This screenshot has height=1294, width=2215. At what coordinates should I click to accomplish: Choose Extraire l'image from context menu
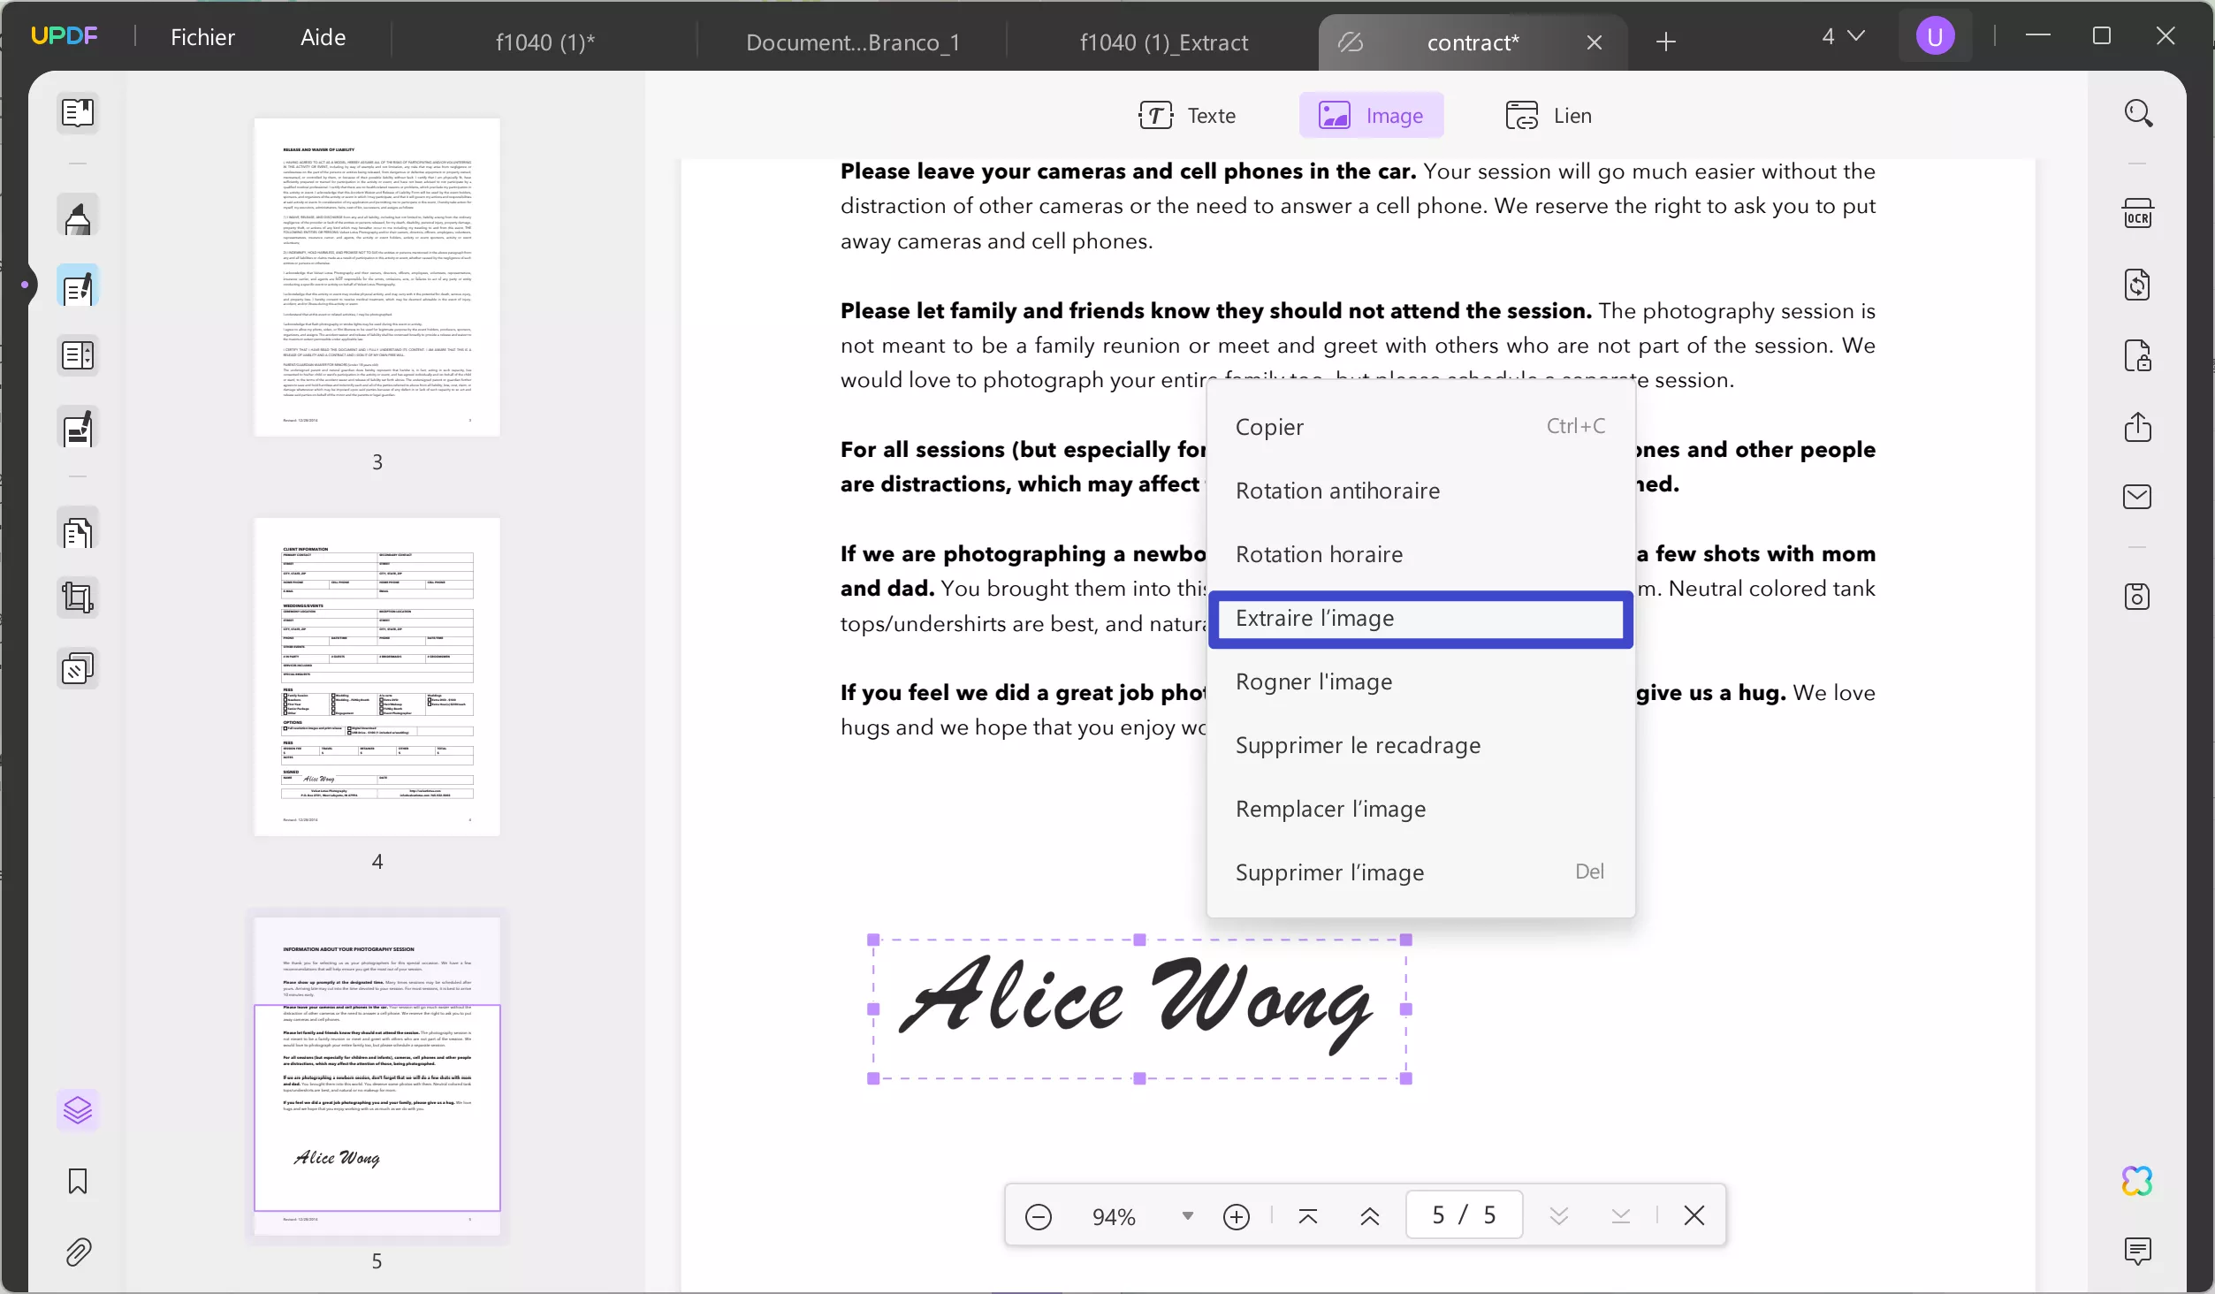pos(1420,619)
